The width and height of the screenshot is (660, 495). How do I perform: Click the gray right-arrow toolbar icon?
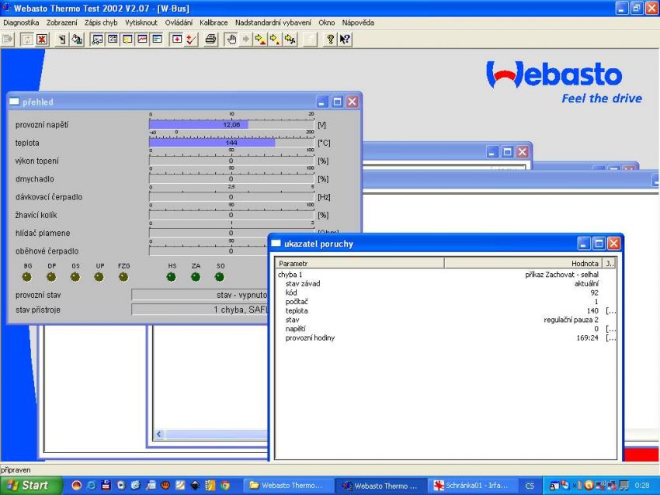click(246, 40)
